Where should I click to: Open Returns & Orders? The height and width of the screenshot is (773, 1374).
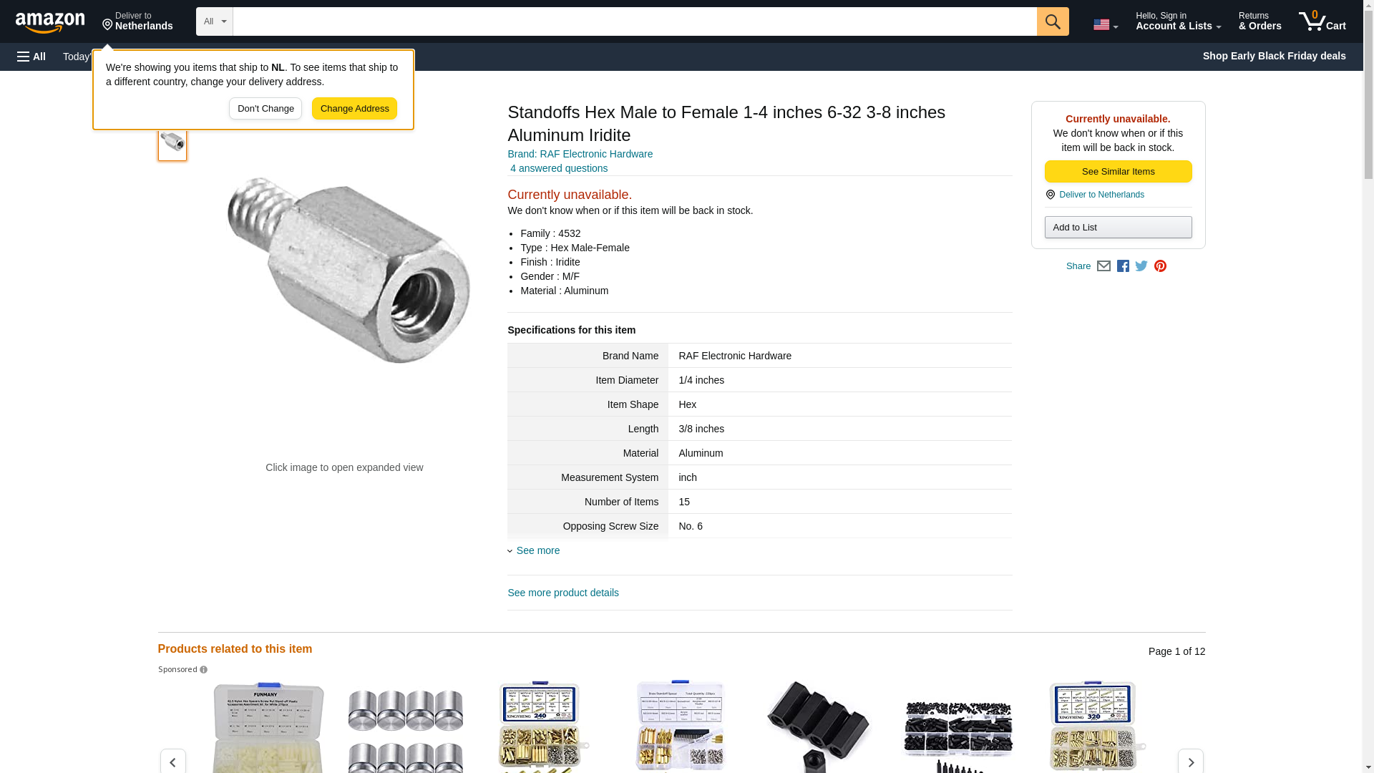pos(1259,21)
